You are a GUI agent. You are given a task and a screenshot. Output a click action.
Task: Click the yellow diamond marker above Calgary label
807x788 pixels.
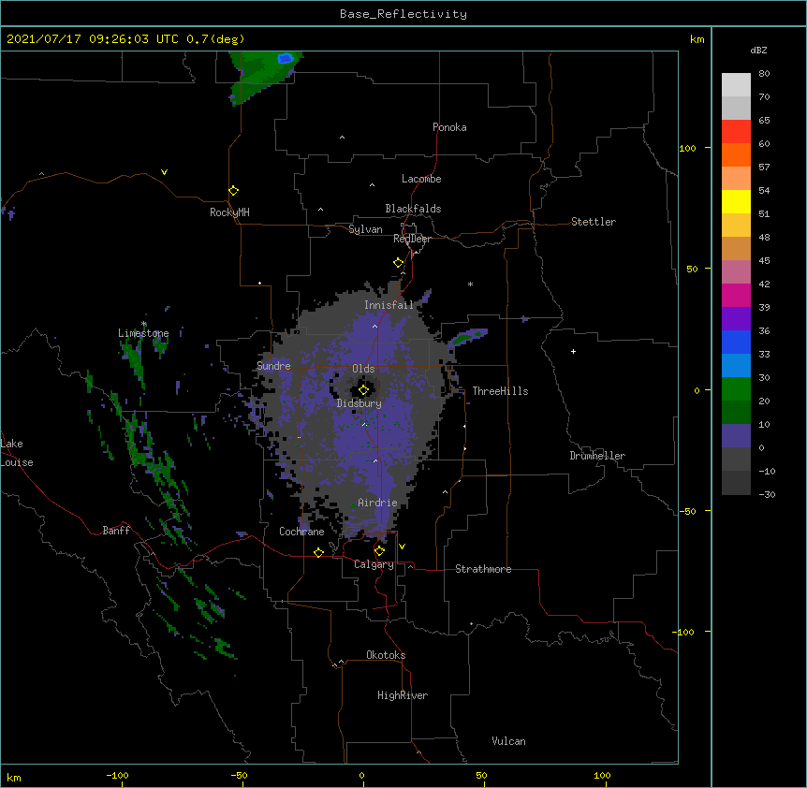click(x=380, y=551)
